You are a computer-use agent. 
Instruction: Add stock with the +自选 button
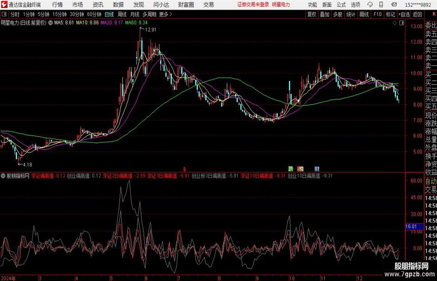[x=404, y=14]
